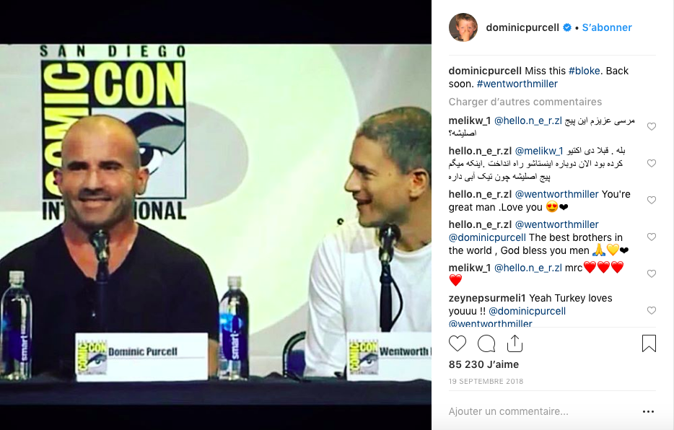674x430 pixels.
Task: Like the 'You're great man' comment
Action: point(652,200)
